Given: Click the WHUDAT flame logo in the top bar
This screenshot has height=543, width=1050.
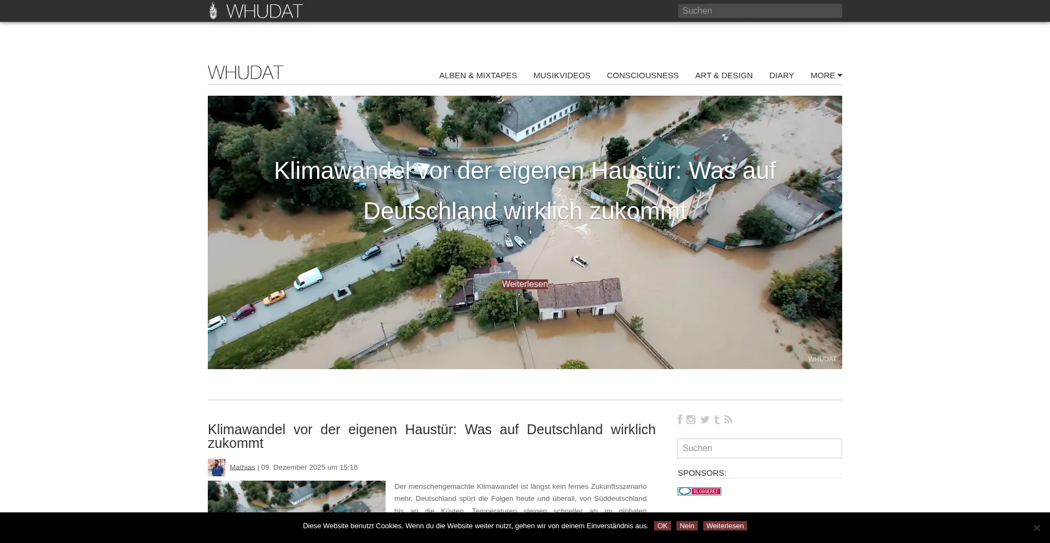Looking at the screenshot, I should 213,10.
